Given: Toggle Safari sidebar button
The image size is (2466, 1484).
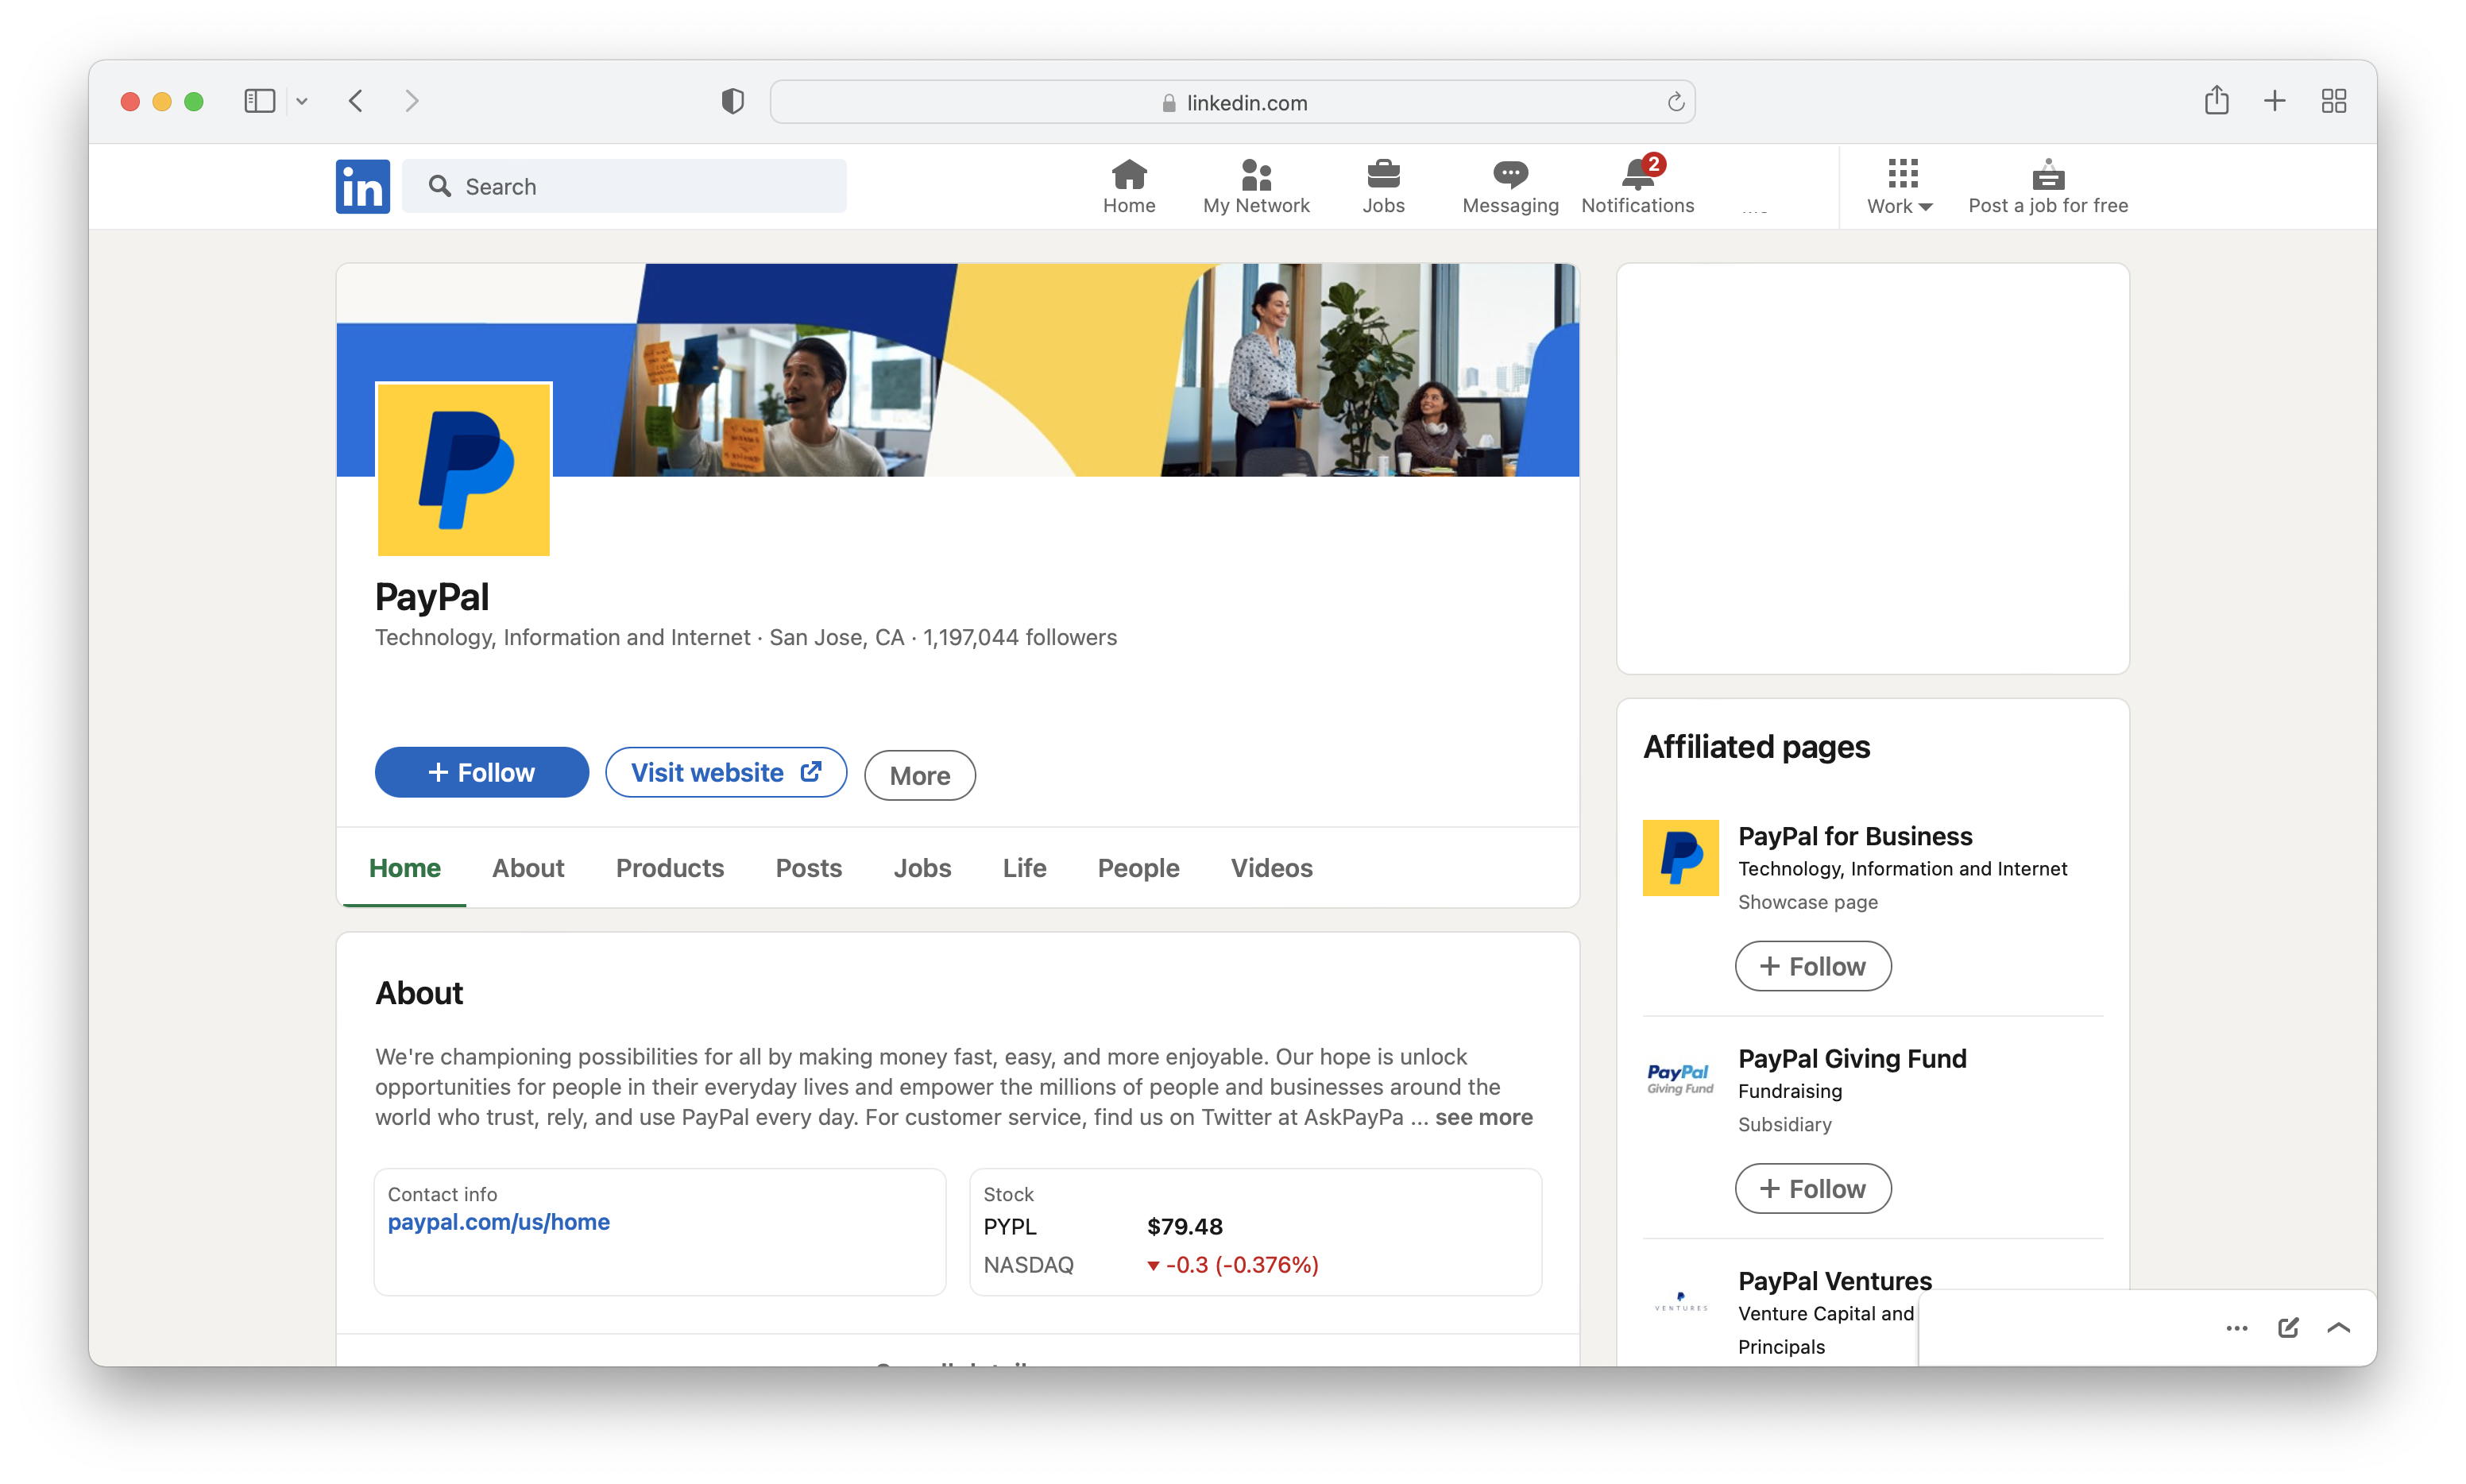Looking at the screenshot, I should point(259,101).
